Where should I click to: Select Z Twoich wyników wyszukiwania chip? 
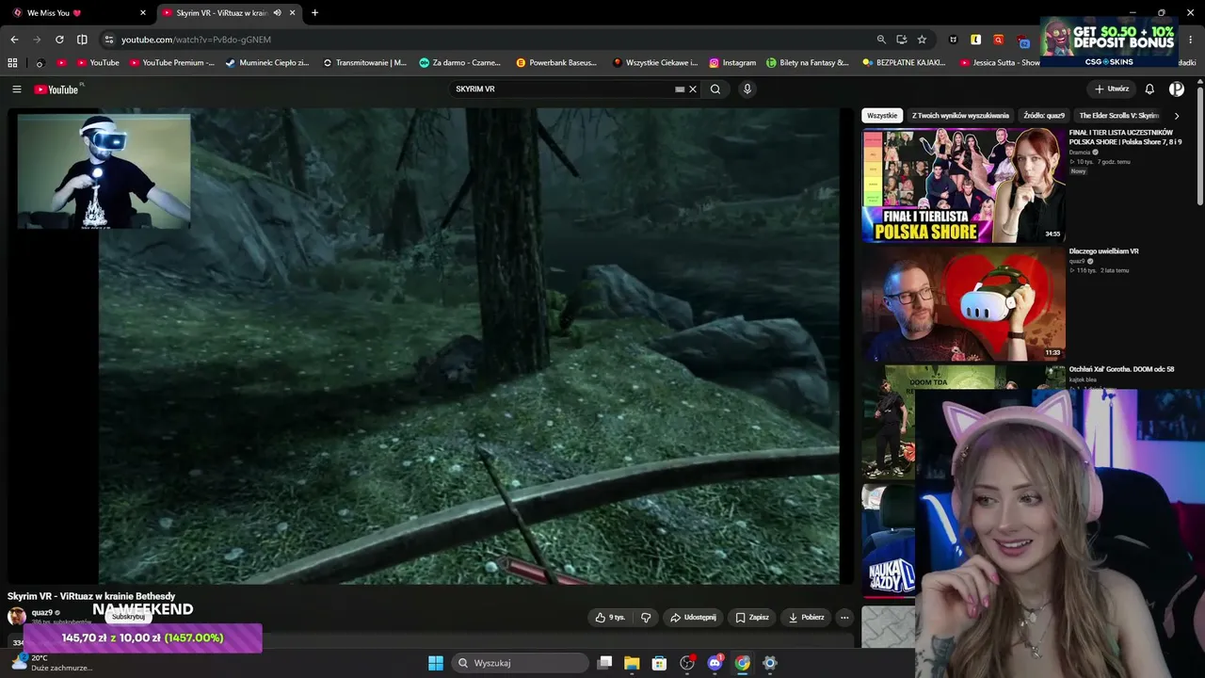point(960,116)
